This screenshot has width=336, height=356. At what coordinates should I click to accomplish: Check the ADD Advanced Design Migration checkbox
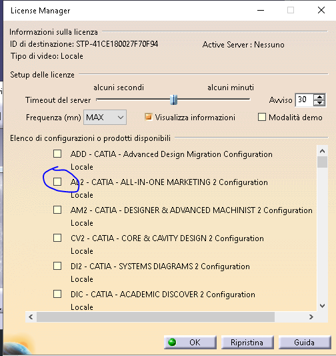click(57, 154)
